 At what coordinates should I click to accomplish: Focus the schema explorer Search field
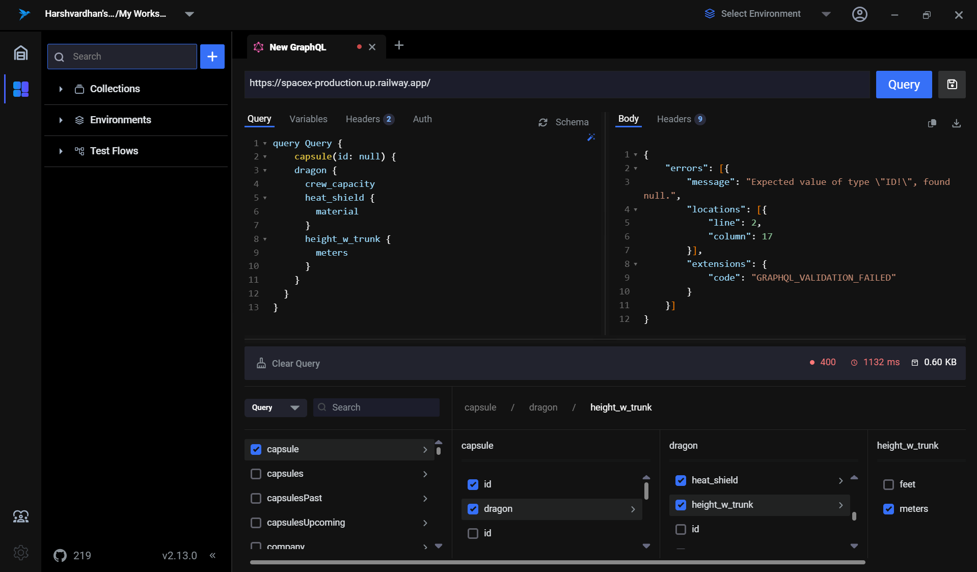tap(376, 407)
